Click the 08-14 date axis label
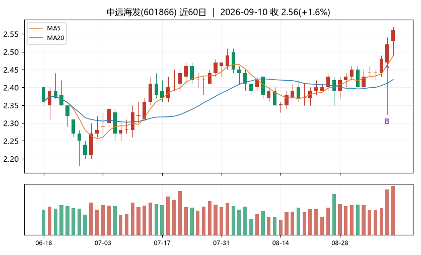The width and height of the screenshot is (421, 255). 280,243
